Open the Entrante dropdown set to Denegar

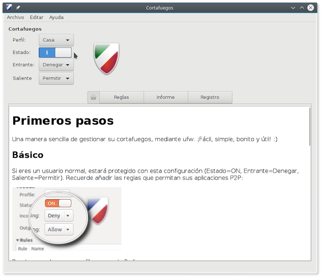[56, 65]
